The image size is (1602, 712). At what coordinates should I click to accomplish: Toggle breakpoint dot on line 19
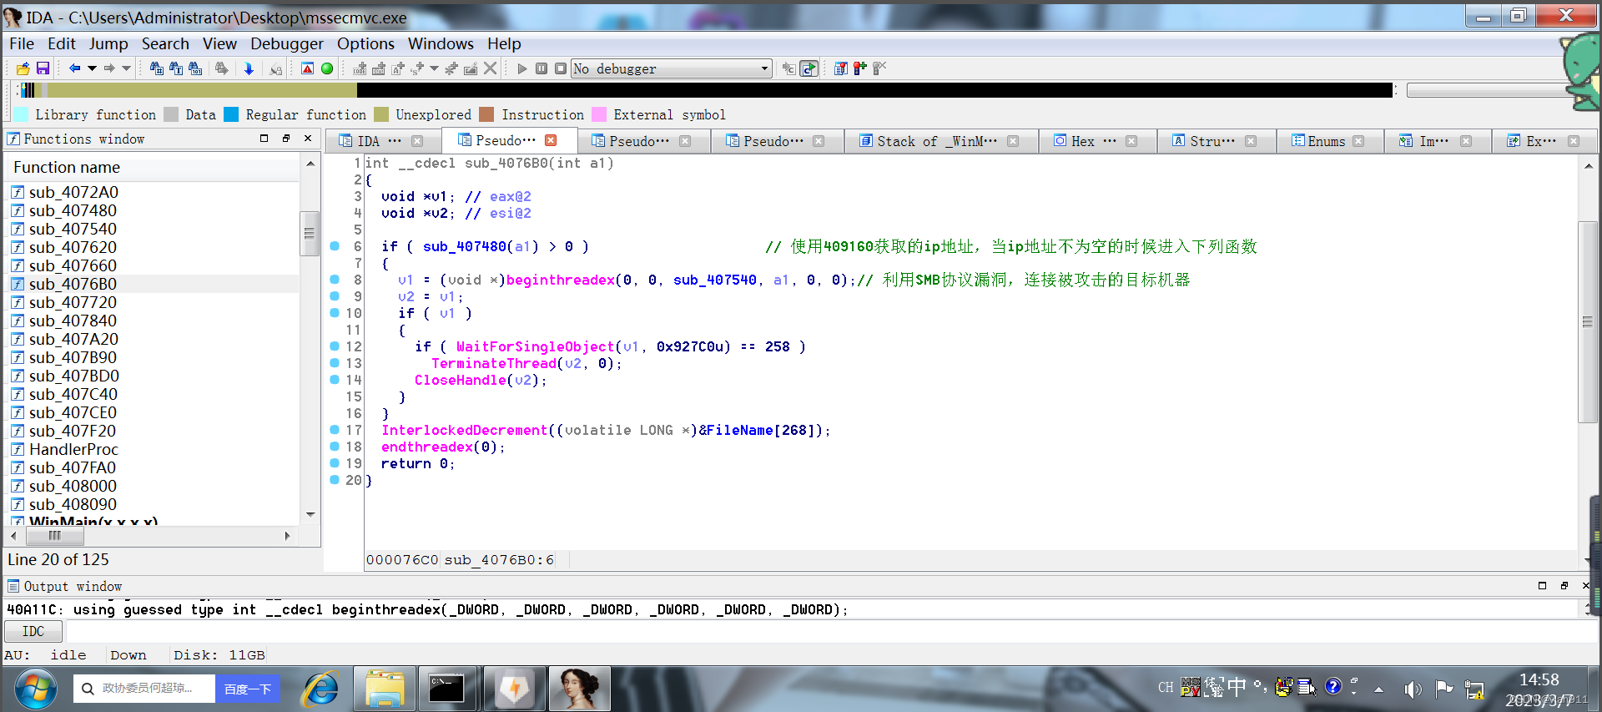[x=335, y=462]
